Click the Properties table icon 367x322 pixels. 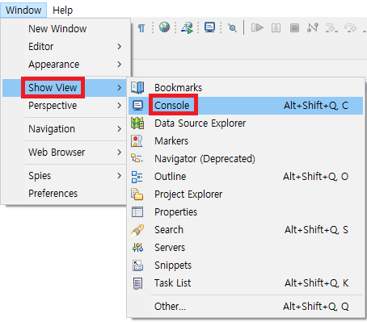[x=137, y=212]
